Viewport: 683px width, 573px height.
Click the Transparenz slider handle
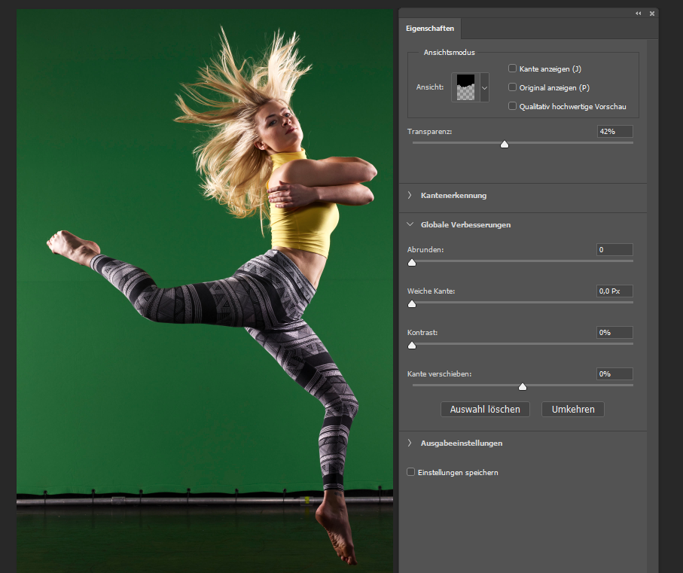(505, 145)
